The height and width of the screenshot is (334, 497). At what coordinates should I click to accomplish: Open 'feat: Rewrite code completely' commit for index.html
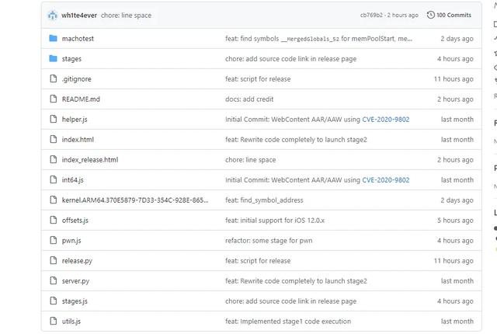pos(296,140)
